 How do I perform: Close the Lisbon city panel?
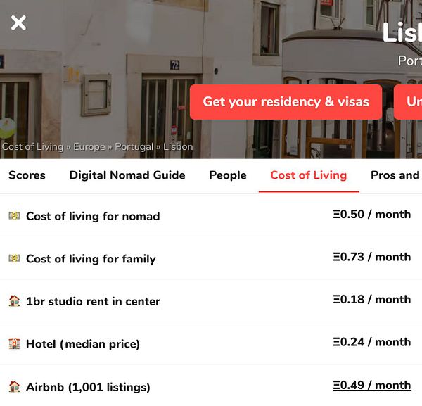coord(18,23)
